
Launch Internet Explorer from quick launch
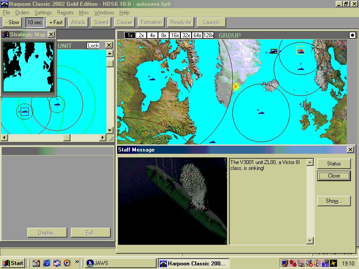pyautogui.click(x=47, y=263)
